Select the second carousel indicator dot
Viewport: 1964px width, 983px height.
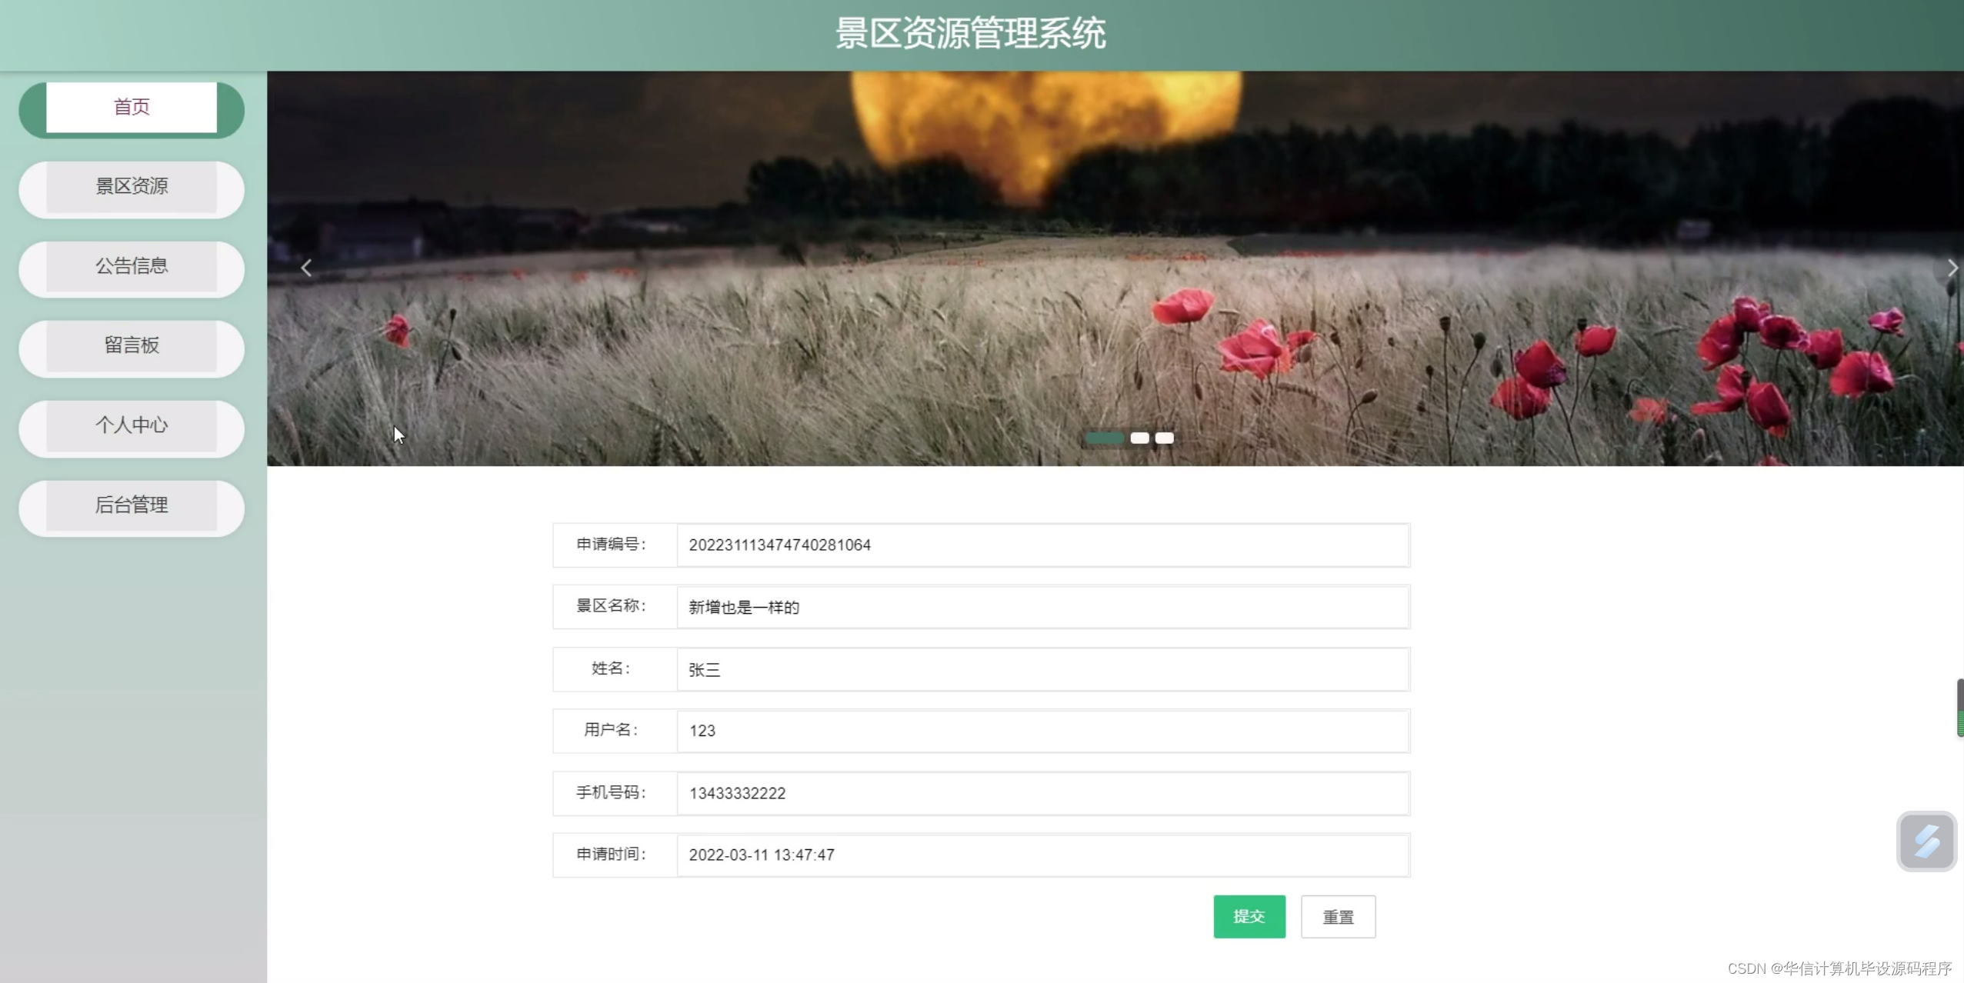[1139, 438]
